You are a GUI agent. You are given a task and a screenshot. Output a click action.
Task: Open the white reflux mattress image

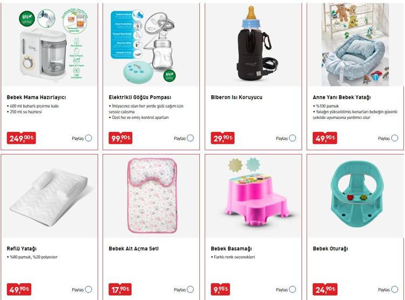tap(49, 196)
